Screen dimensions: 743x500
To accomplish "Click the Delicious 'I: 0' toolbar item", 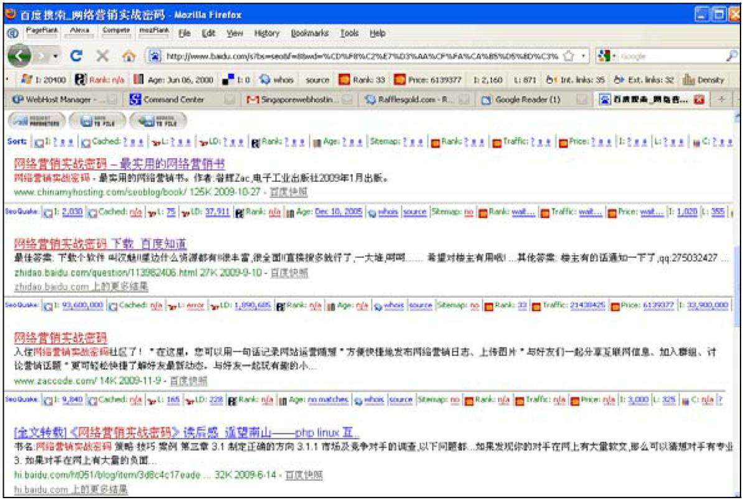I will 236,79.
